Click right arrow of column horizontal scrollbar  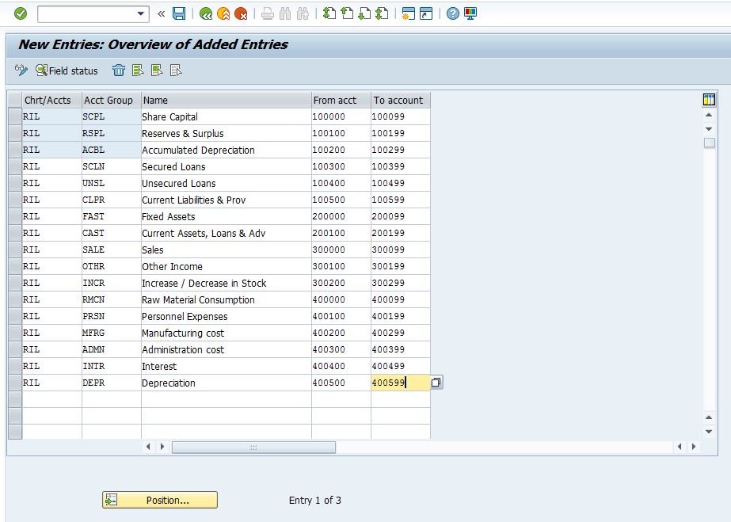(162, 447)
